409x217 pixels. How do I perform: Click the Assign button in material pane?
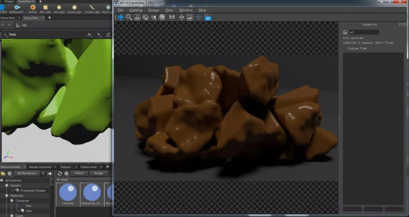[x=99, y=173]
